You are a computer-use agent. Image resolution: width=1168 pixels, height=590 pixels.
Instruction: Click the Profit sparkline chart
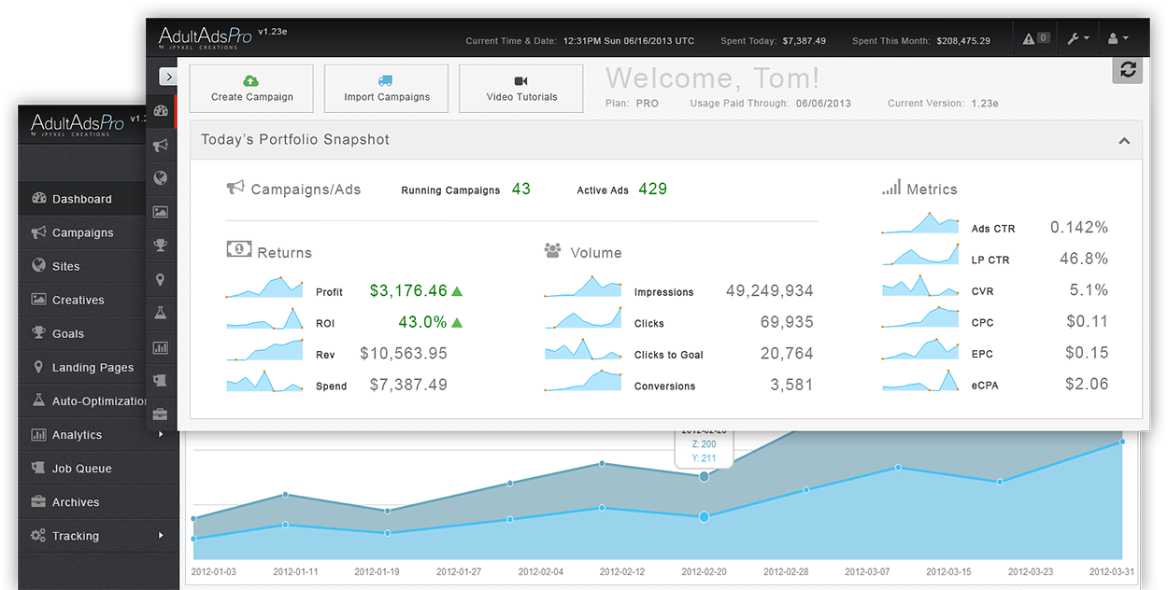(x=265, y=287)
